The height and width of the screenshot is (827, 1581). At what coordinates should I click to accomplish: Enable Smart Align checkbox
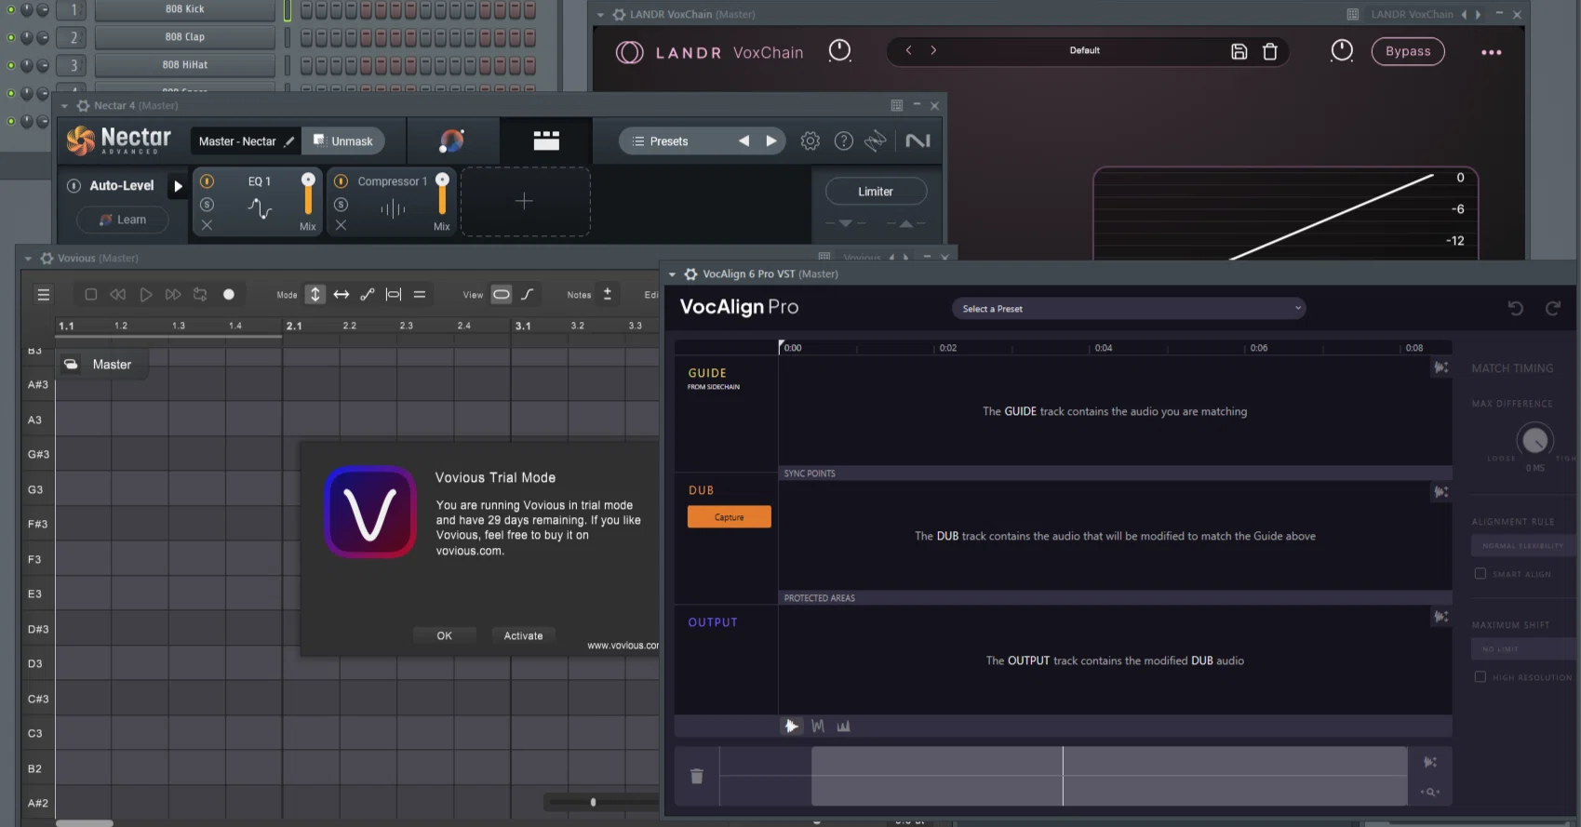[1481, 573]
